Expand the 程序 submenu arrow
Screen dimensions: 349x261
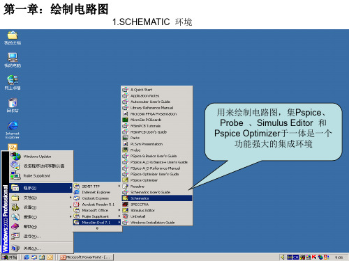[70, 188]
